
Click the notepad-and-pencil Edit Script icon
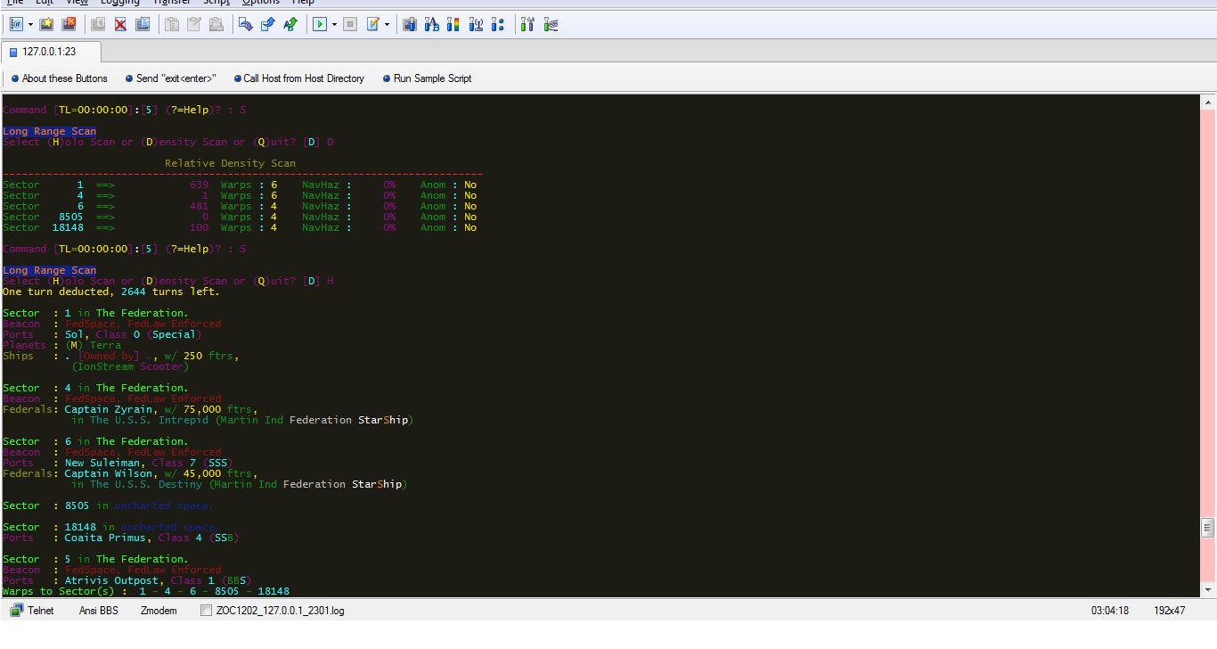[373, 24]
